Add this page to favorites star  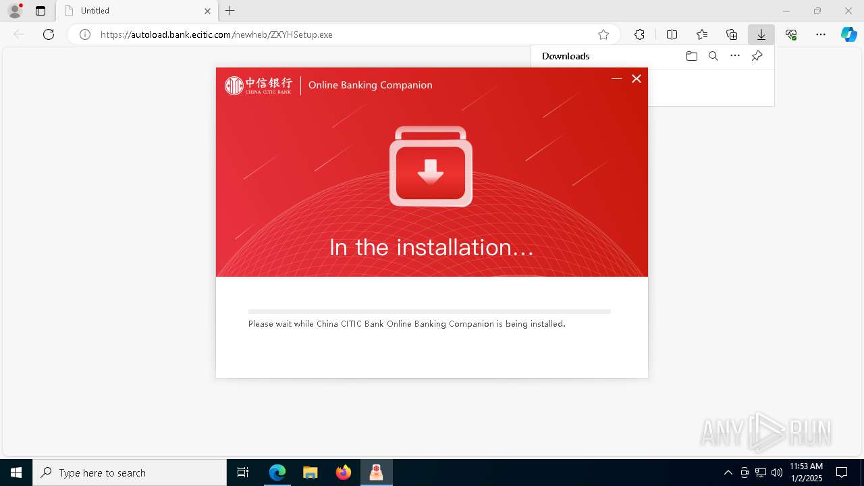[603, 34]
